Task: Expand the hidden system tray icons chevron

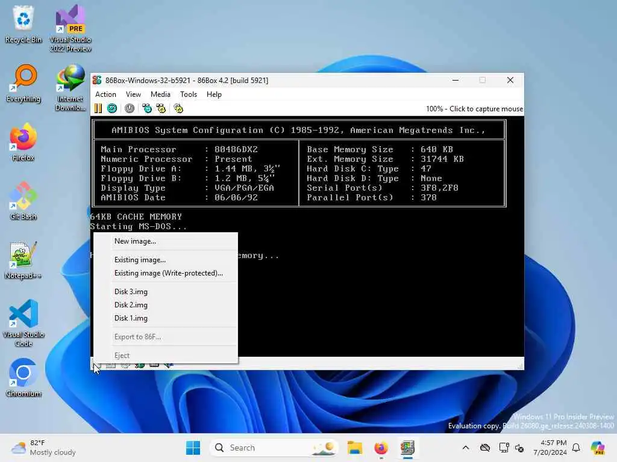Action: pyautogui.click(x=466, y=448)
